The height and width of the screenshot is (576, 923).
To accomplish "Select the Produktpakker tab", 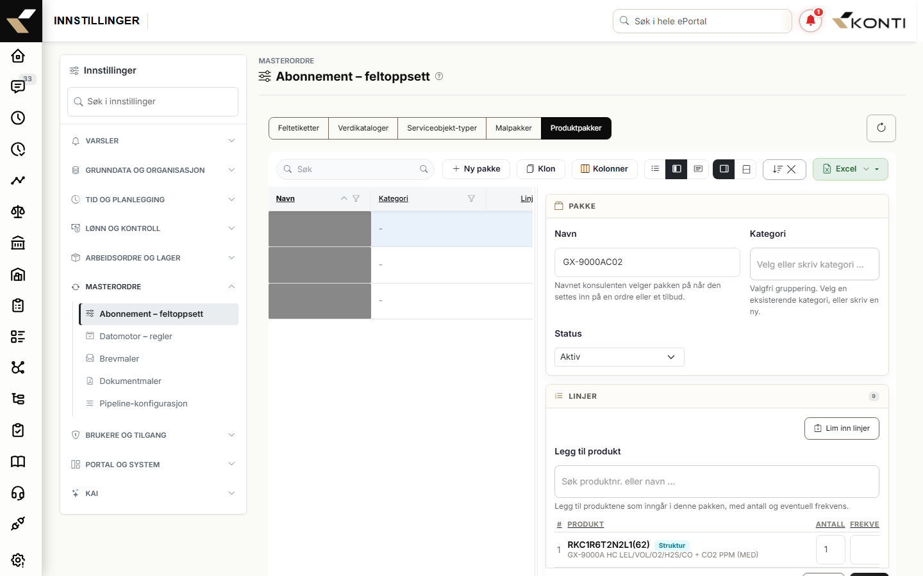I will tap(576, 128).
